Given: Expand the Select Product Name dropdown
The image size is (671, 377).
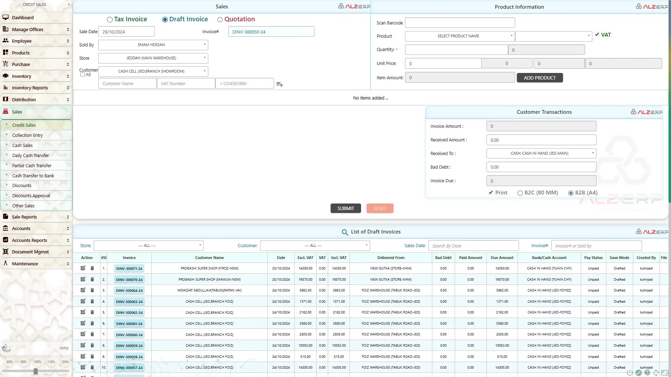Looking at the screenshot, I should tap(460, 36).
